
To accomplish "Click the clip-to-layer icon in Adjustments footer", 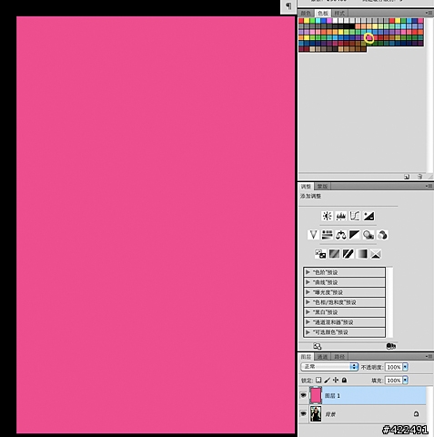I will tap(391, 346).
